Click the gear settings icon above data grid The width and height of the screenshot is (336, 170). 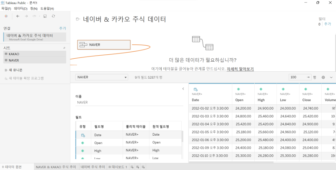point(323,77)
